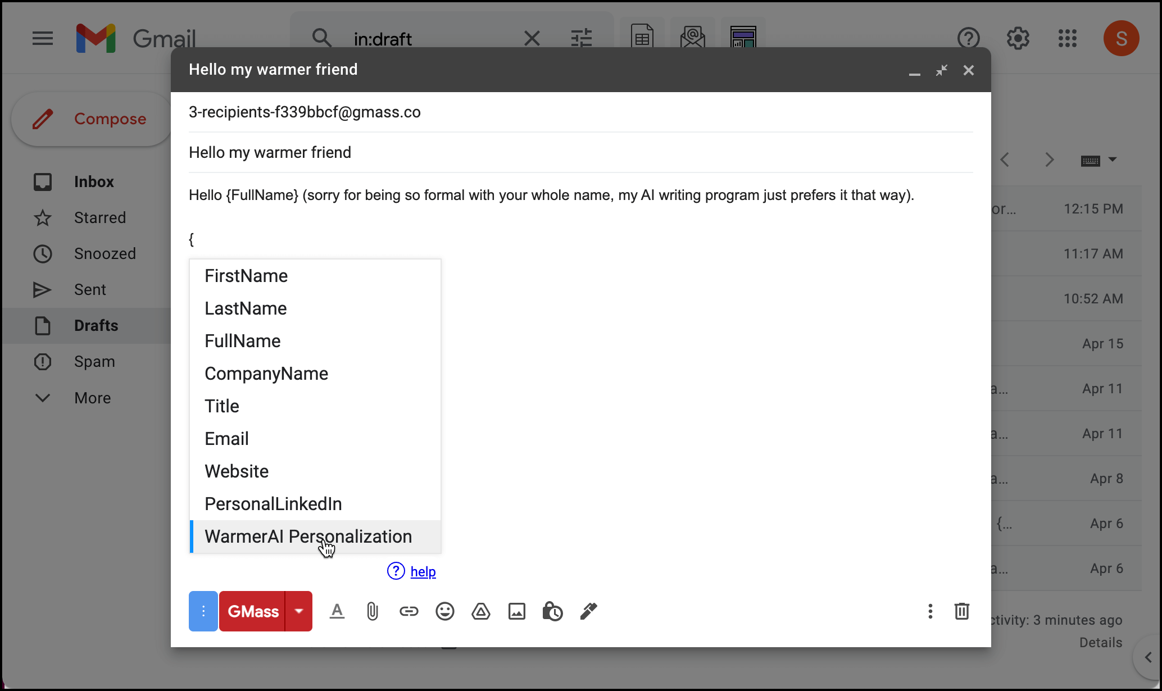Open Gmail settings gear
The height and width of the screenshot is (691, 1162).
1018,38
